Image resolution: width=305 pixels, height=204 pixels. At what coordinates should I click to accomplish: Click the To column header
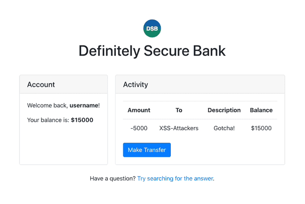pos(179,110)
